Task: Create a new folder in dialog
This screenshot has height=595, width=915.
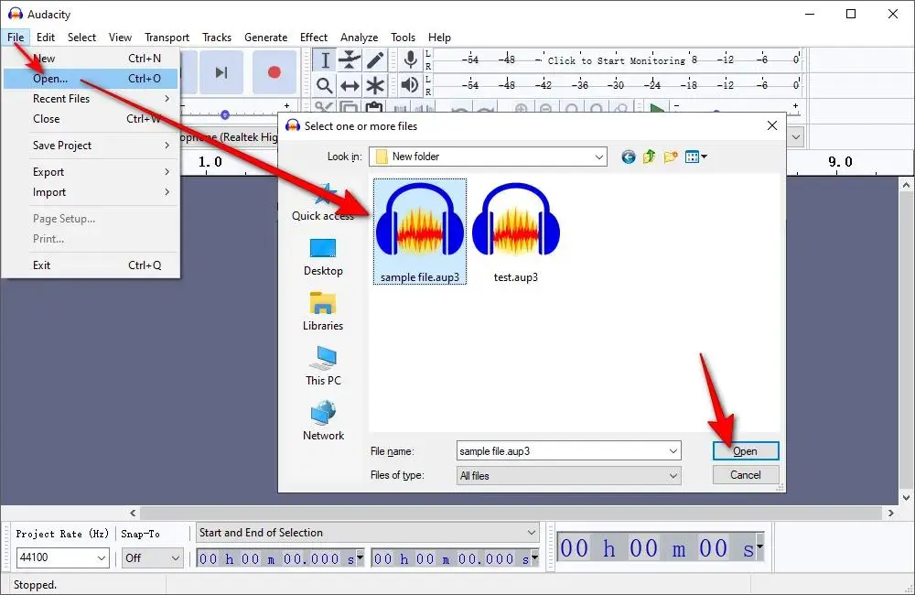Action: click(x=671, y=157)
